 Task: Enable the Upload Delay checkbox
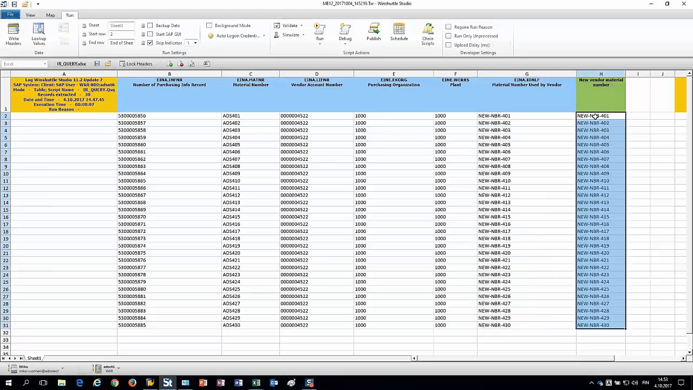pos(448,45)
